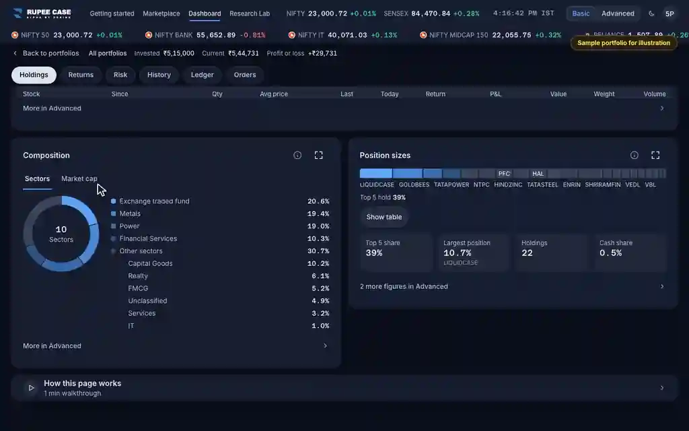Toggle dark mode moon icon
Image resolution: width=689 pixels, height=431 pixels.
pyautogui.click(x=651, y=13)
